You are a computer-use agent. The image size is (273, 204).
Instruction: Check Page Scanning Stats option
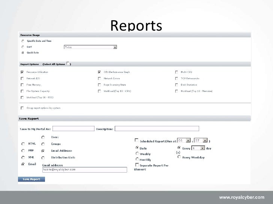pyautogui.click(x=99, y=85)
